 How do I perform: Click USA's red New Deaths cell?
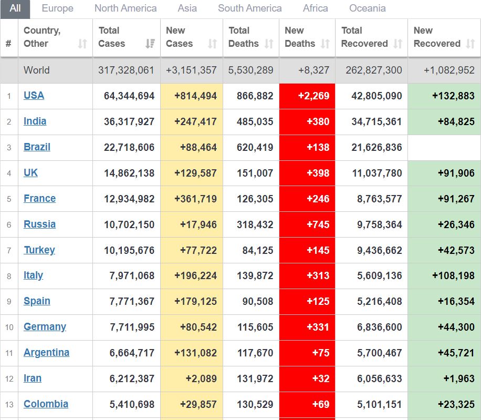tap(307, 96)
